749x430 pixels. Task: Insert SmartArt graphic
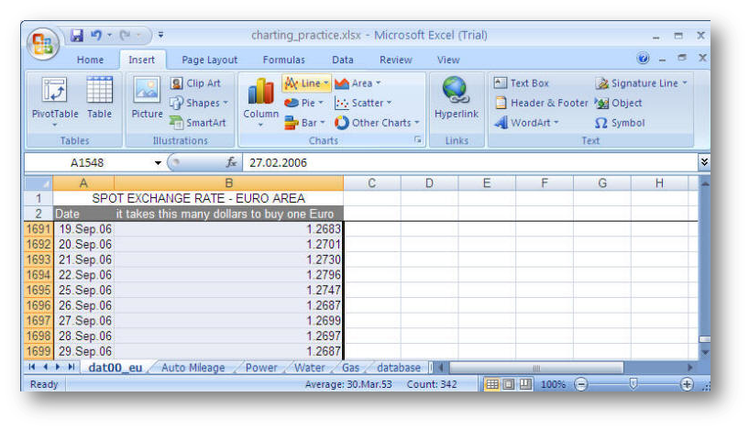pyautogui.click(x=198, y=123)
